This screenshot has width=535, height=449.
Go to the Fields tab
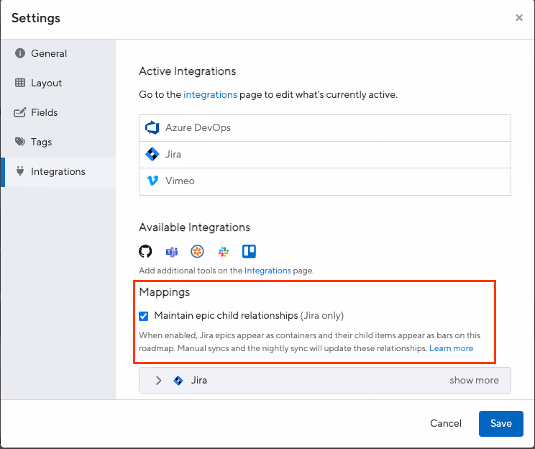coord(44,112)
